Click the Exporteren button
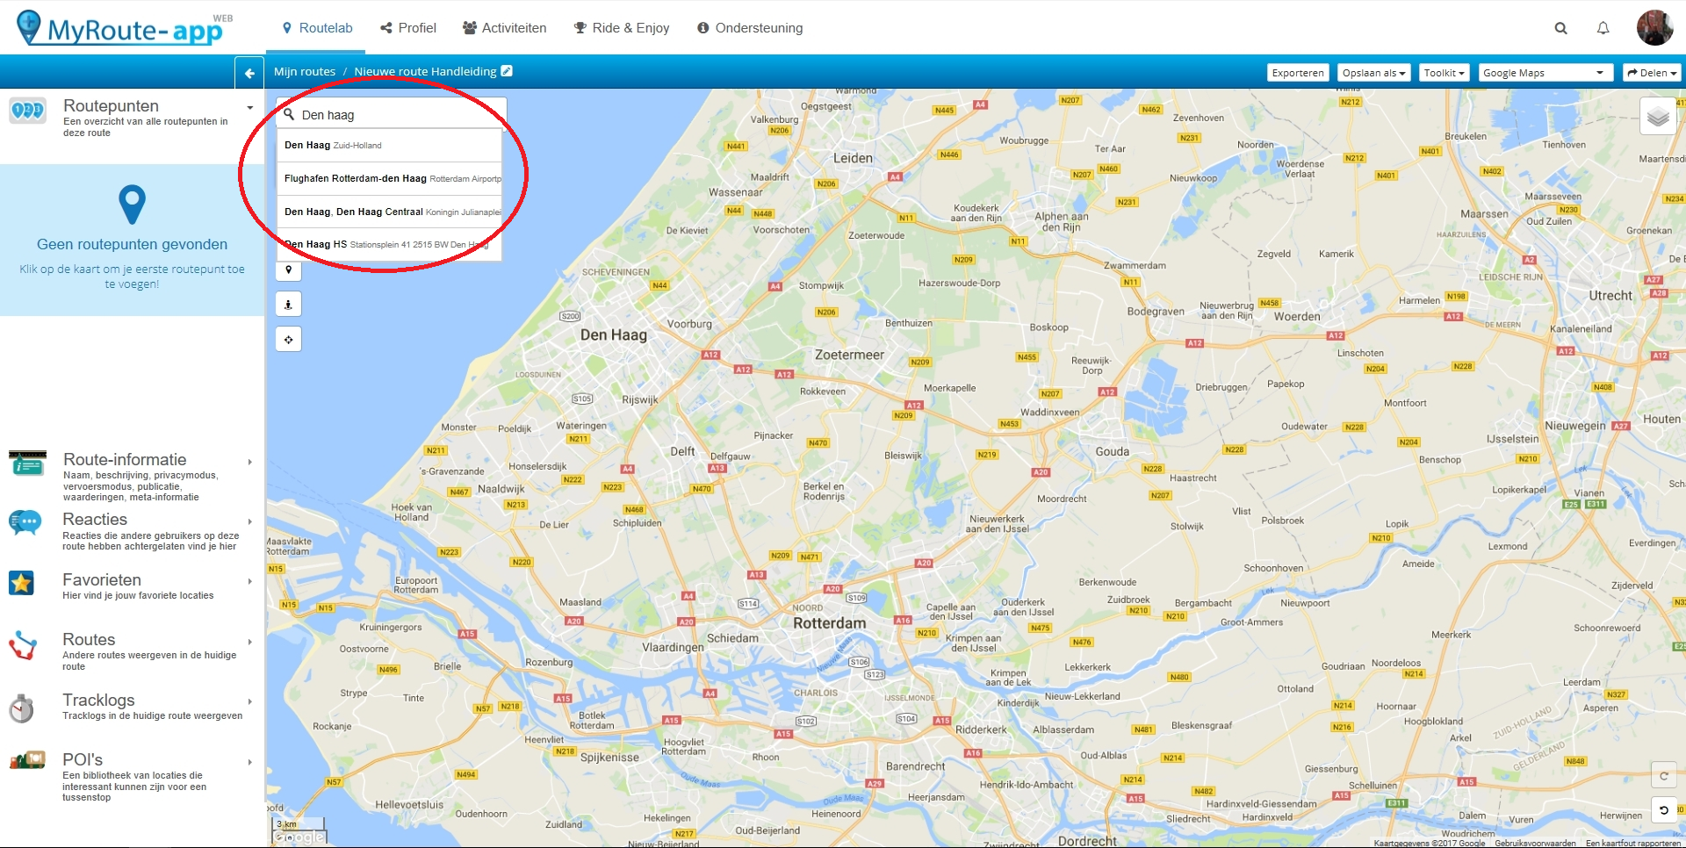This screenshot has width=1686, height=848. 1298,73
